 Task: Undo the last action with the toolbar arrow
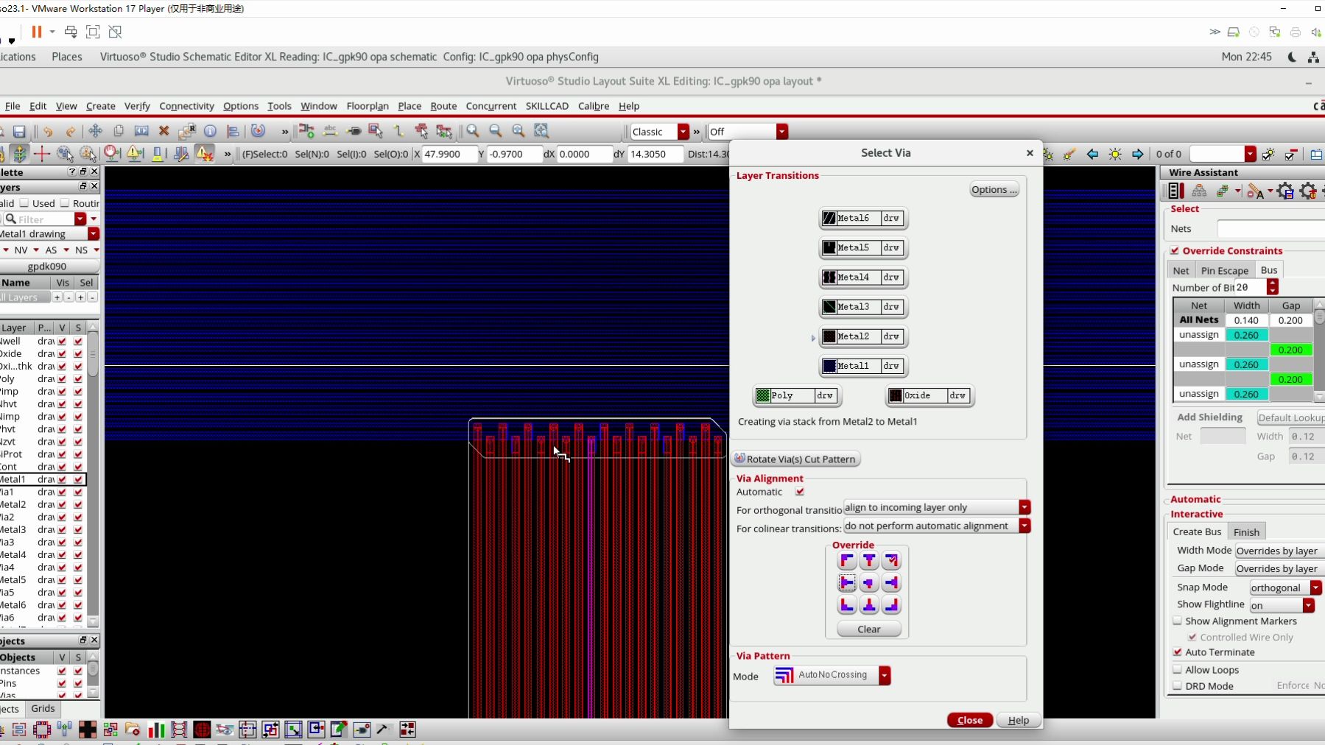click(x=48, y=131)
